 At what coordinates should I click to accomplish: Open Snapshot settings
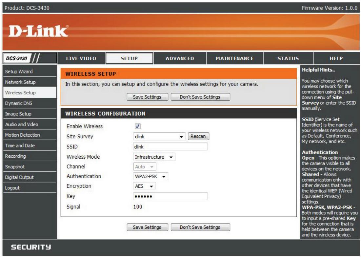pos(30,167)
